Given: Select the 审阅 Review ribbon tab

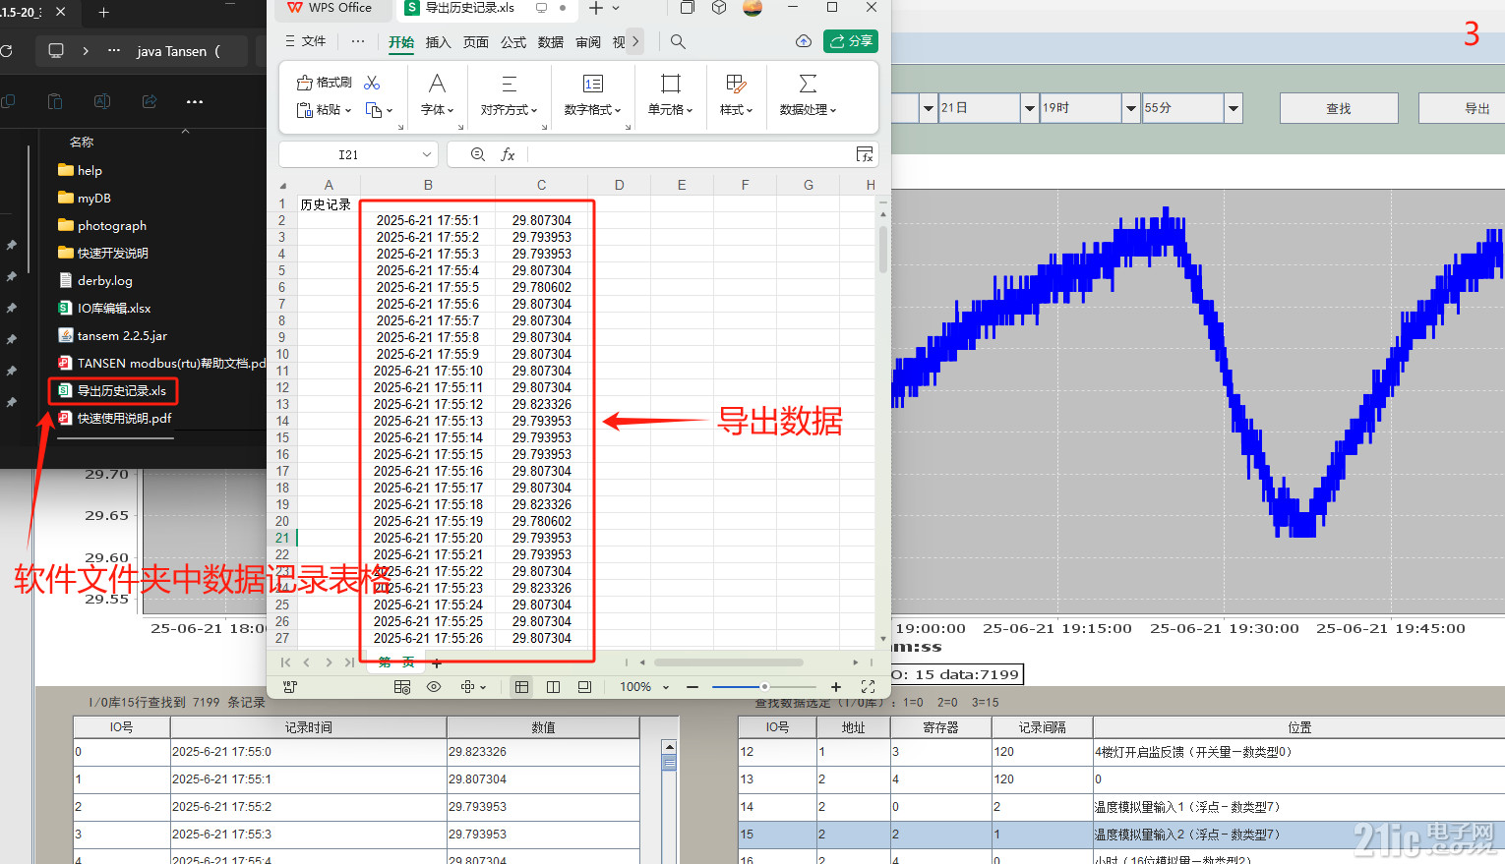Looking at the screenshot, I should [588, 42].
